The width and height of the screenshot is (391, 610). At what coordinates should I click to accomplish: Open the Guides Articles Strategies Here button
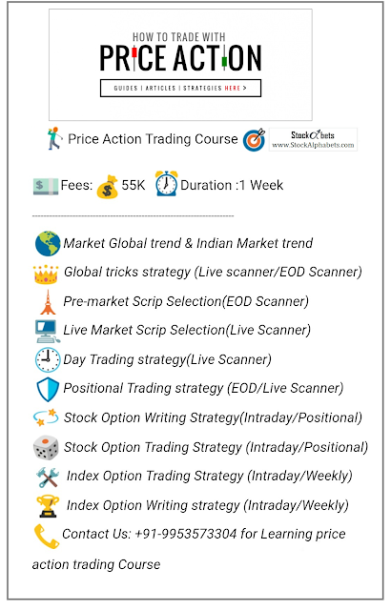180,89
